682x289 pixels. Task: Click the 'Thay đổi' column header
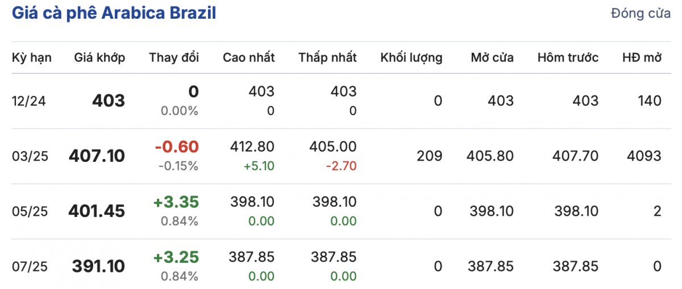pyautogui.click(x=174, y=57)
